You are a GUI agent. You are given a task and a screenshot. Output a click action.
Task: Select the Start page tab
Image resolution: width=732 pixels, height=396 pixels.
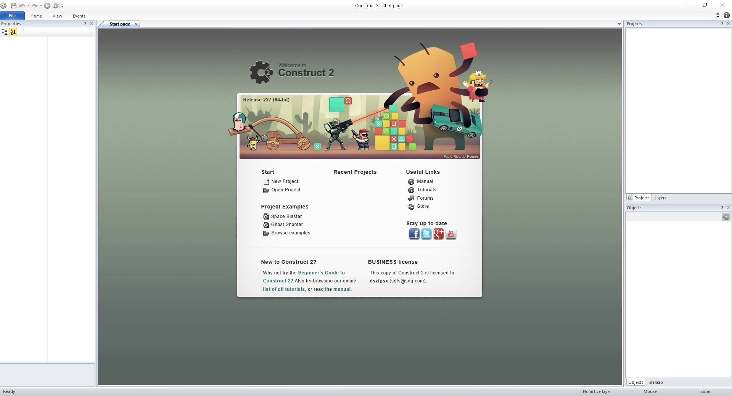pos(120,24)
